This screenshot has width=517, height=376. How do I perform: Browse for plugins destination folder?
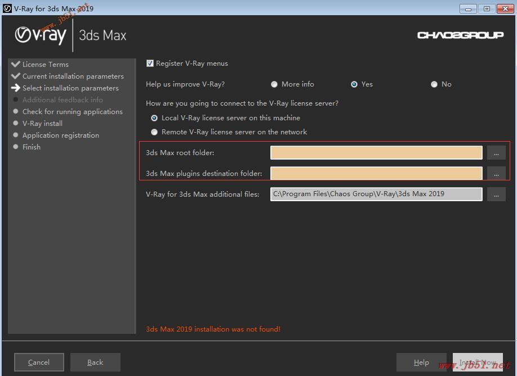(496, 174)
